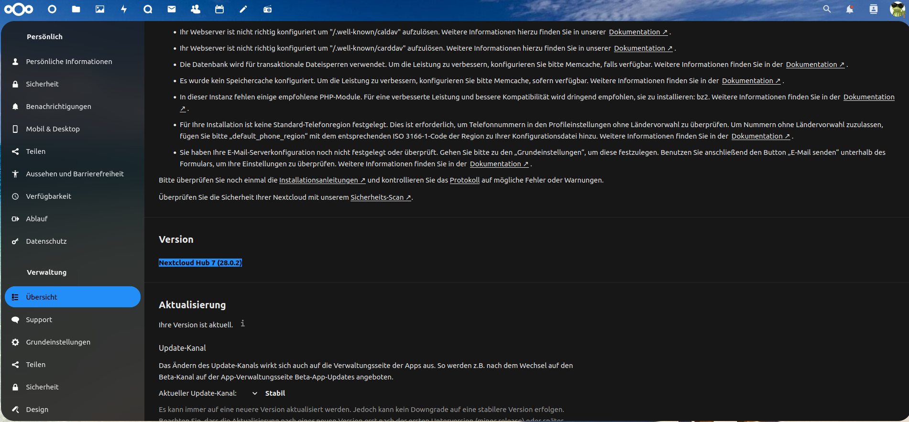
Task: Open Dokumentation link for Telefonregion warning
Action: coord(761,136)
